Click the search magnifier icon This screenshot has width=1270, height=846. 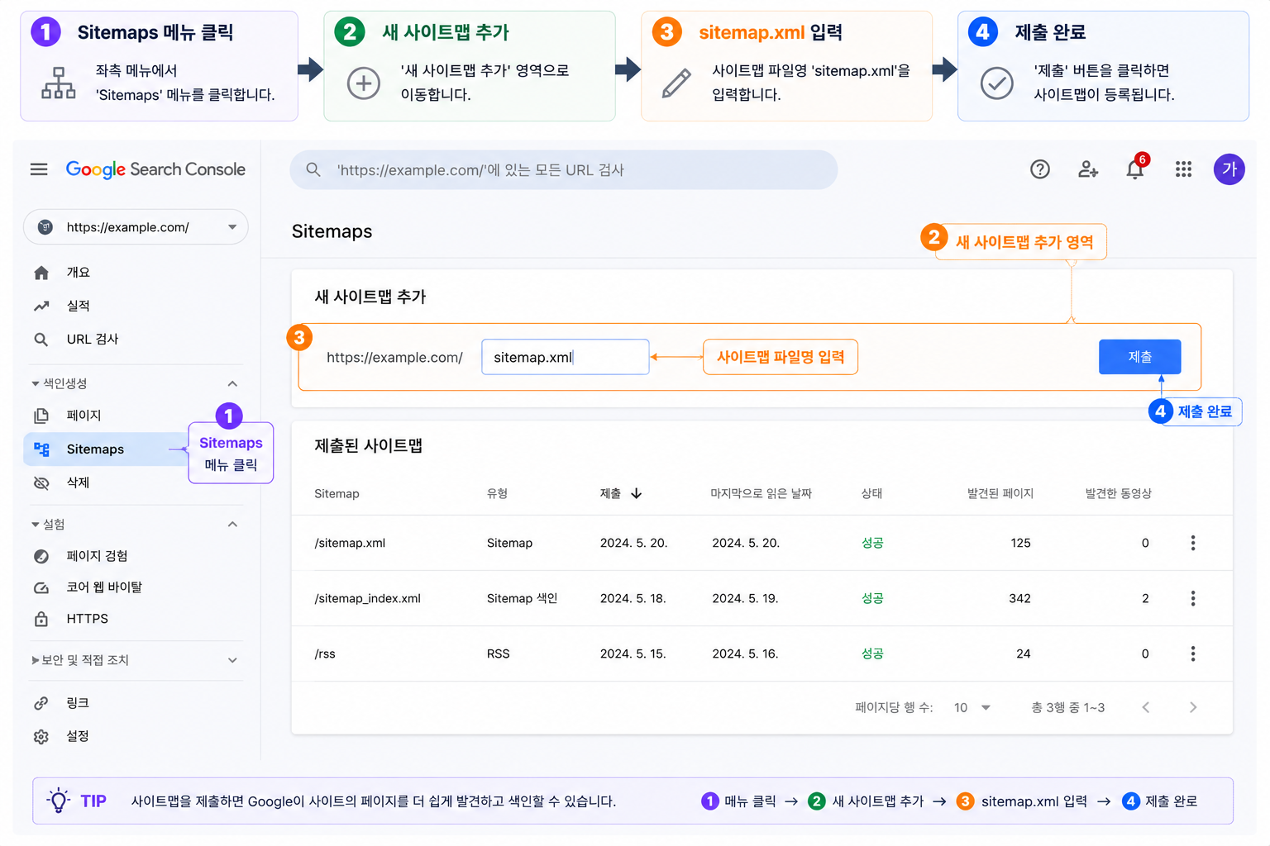313,169
